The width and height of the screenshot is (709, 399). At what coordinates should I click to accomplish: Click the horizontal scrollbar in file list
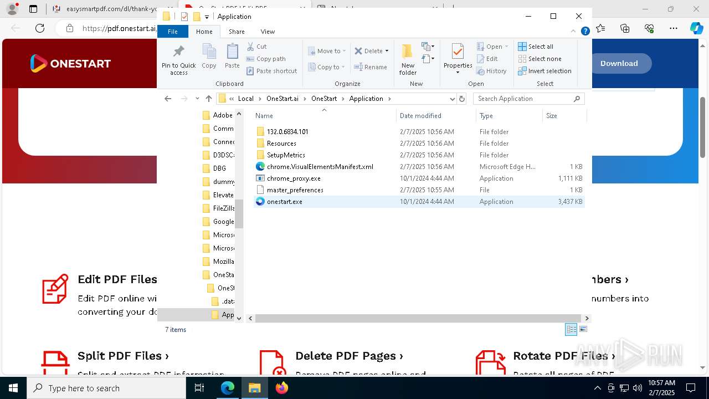pyautogui.click(x=417, y=318)
